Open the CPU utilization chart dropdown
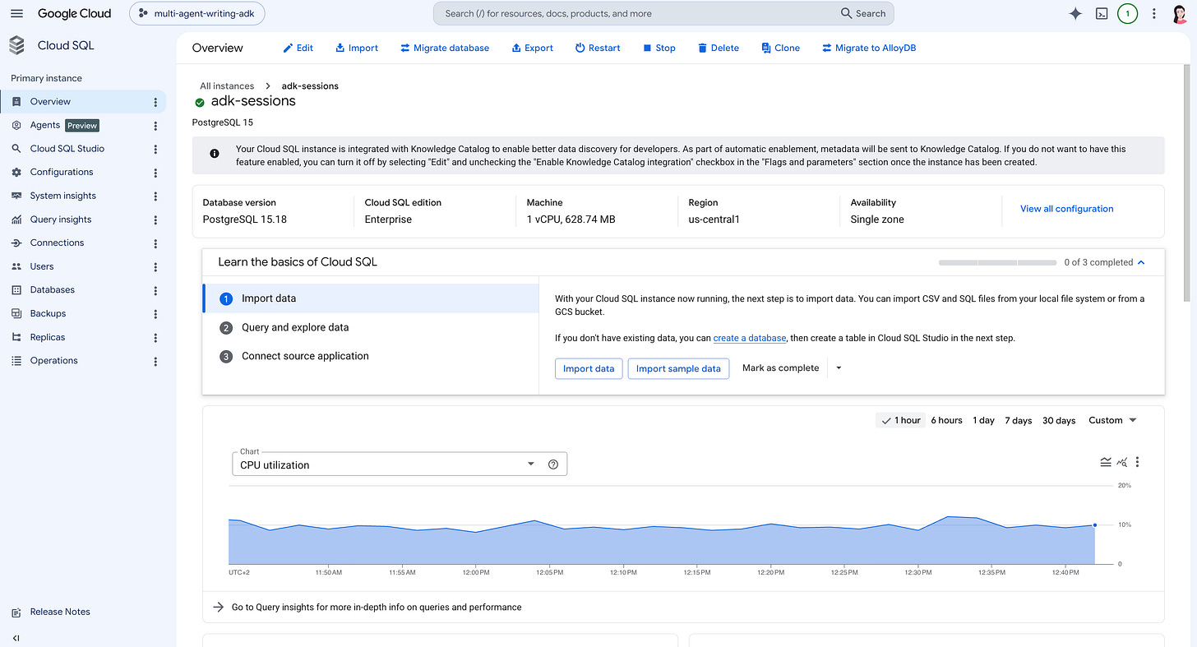Image resolution: width=1197 pixels, height=647 pixels. pyautogui.click(x=400, y=464)
